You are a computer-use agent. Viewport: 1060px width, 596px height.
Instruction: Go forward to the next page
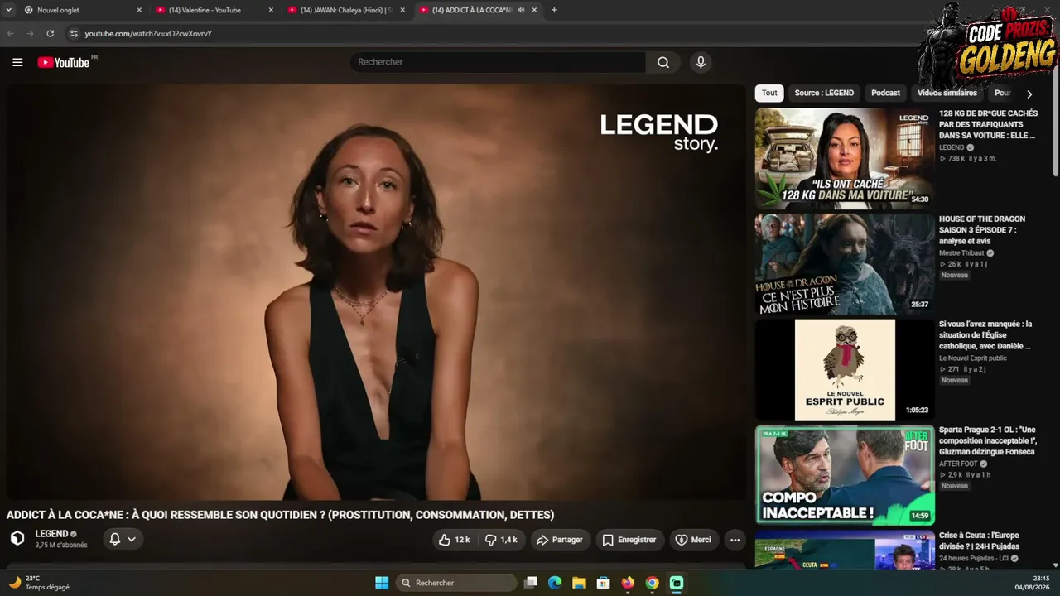(30, 34)
